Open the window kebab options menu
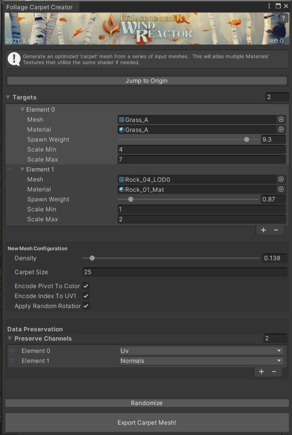 270,6
